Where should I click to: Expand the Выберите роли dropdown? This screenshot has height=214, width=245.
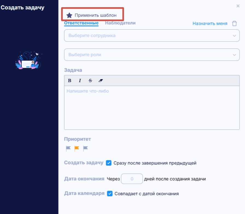pyautogui.click(x=152, y=55)
